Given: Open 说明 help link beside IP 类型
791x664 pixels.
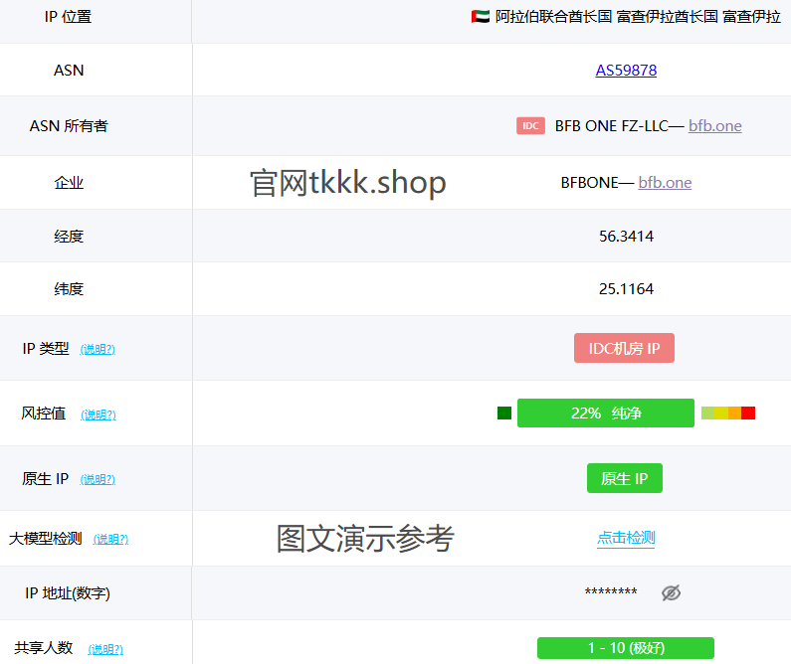Looking at the screenshot, I should pyautogui.click(x=98, y=350).
